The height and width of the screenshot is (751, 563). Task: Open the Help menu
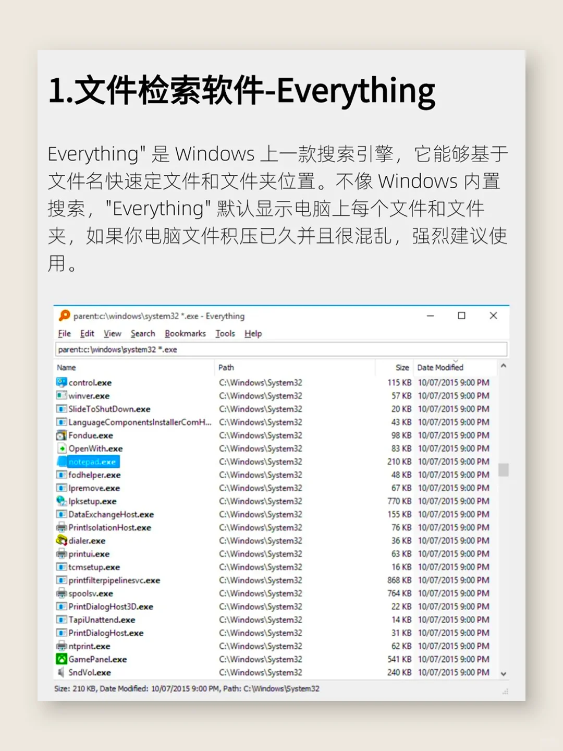coord(253,333)
